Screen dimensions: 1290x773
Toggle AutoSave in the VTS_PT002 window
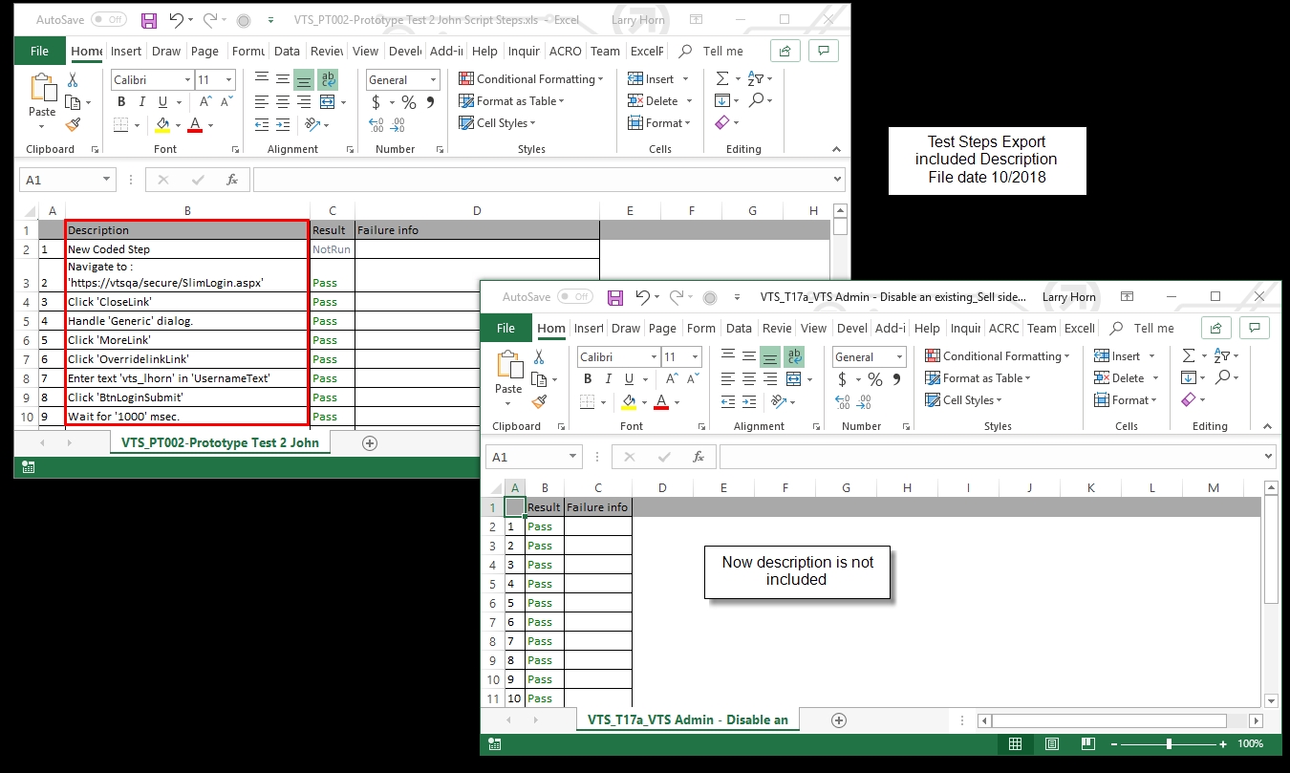109,20
